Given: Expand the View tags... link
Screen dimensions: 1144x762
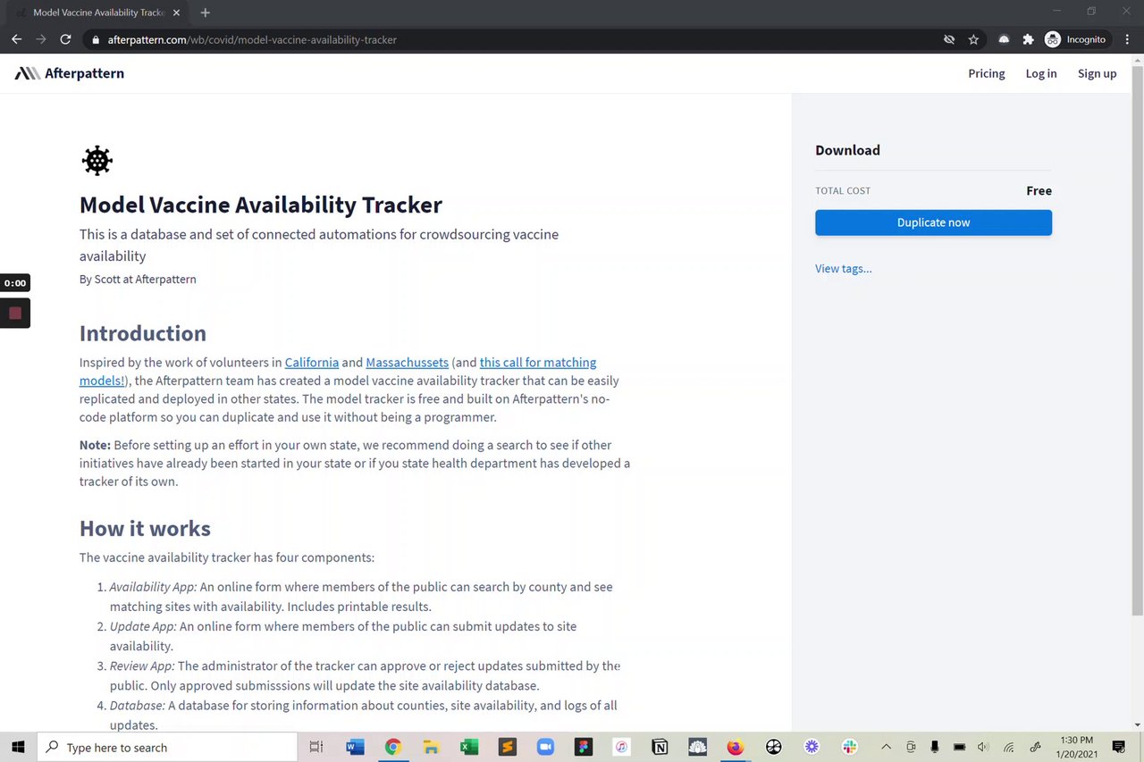Looking at the screenshot, I should tap(843, 268).
